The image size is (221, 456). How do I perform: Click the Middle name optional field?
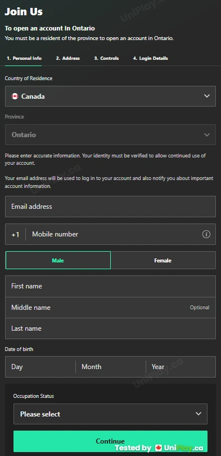coord(110,308)
